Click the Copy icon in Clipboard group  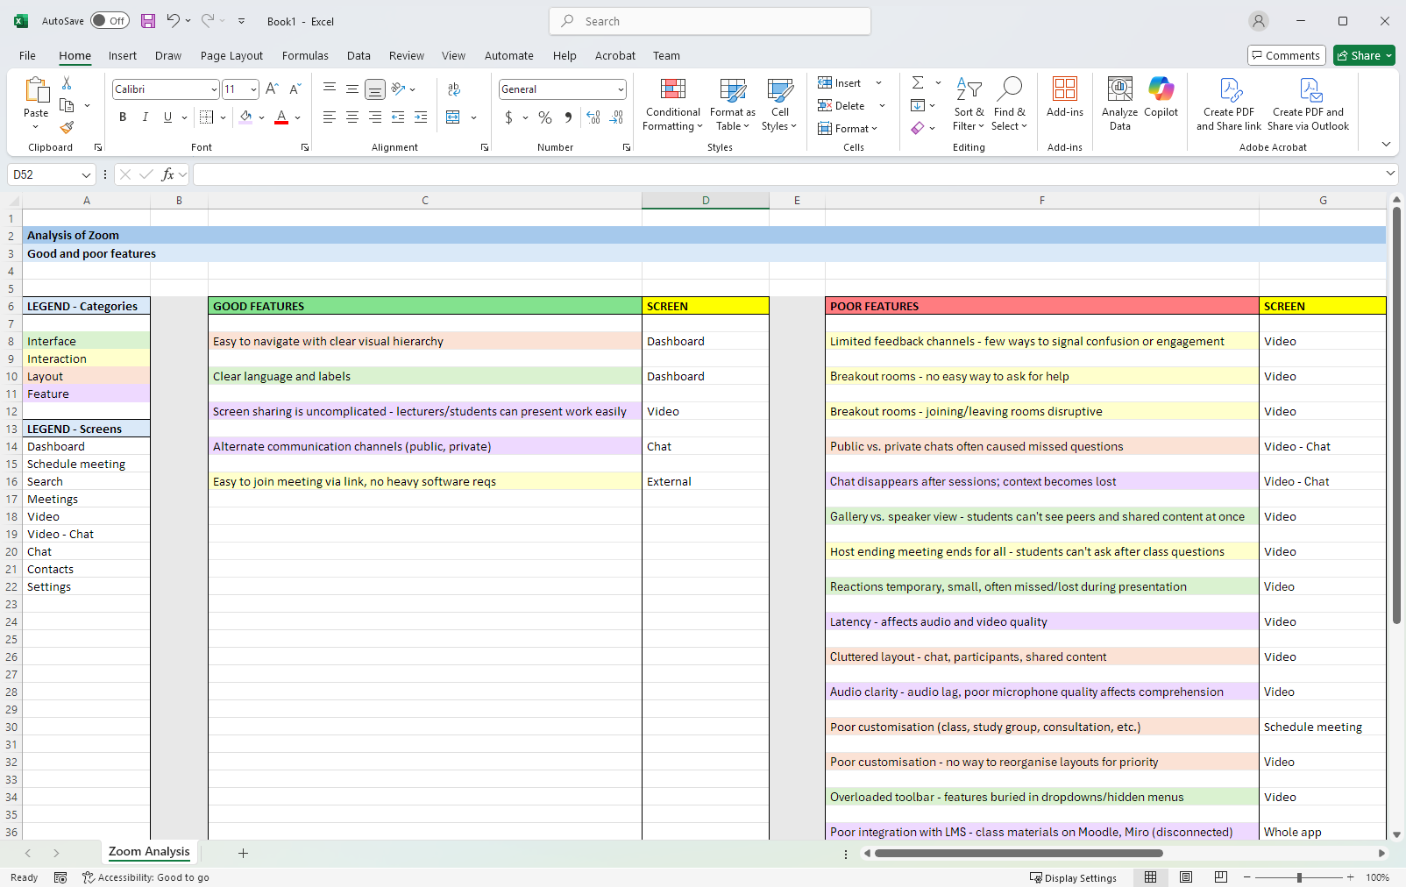(x=67, y=105)
